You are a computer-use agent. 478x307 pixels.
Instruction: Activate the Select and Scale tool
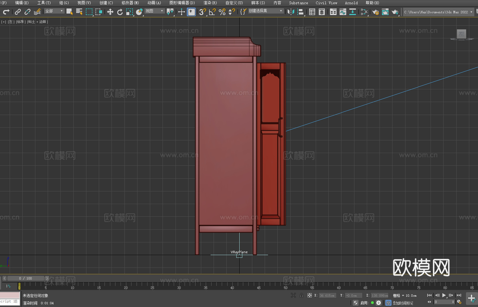tap(130, 12)
